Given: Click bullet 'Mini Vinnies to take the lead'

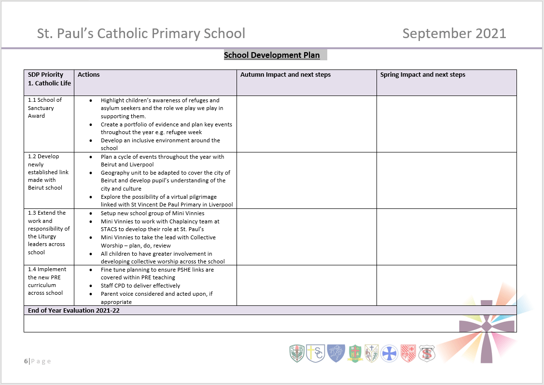Looking at the screenshot, I should click(x=158, y=241).
